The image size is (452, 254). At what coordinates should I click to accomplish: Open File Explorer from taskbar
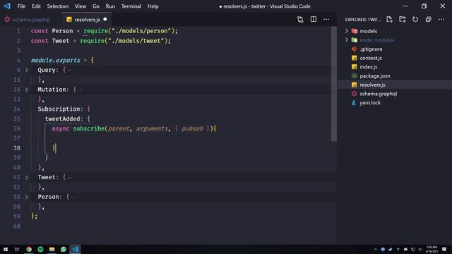pyautogui.click(x=52, y=249)
